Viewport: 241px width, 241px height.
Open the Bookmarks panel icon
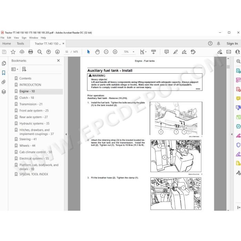point(3,73)
